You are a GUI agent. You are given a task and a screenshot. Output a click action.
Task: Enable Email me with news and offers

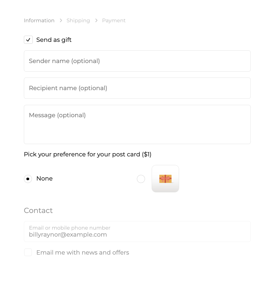(28, 252)
